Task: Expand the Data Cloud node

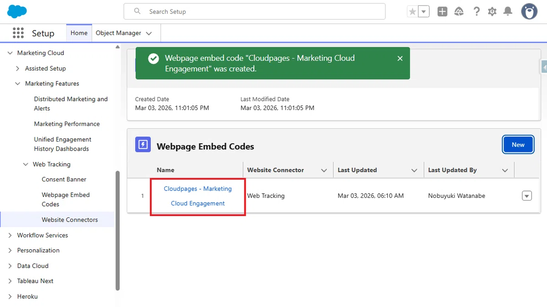Action: coord(10,266)
